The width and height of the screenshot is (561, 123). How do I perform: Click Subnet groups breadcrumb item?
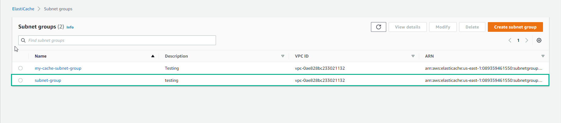(x=58, y=9)
